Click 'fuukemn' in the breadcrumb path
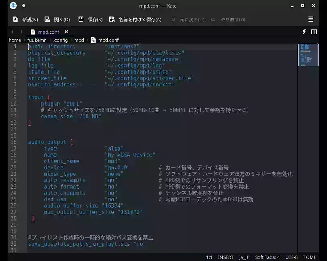Screen dimensions: 327x261 coord(37,40)
